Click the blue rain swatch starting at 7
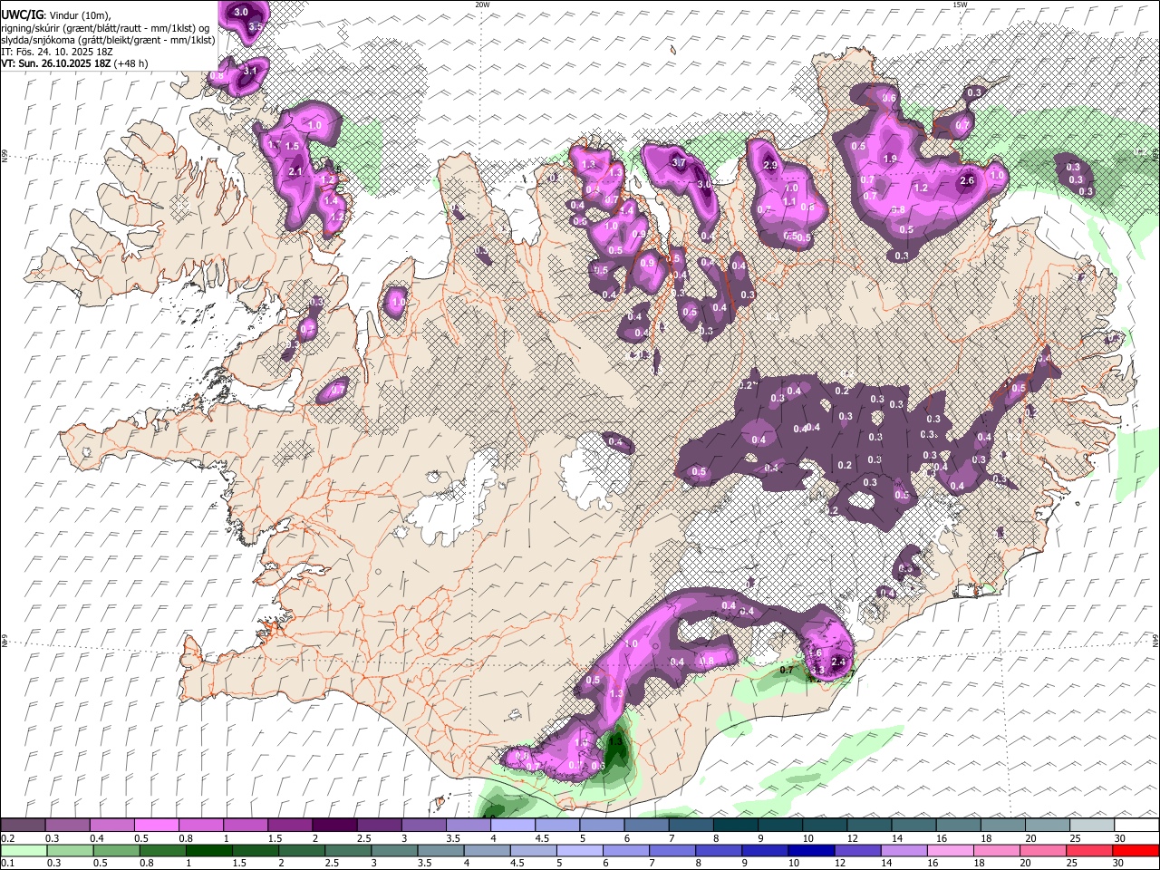This screenshot has width=1160, height=870. [x=672, y=851]
